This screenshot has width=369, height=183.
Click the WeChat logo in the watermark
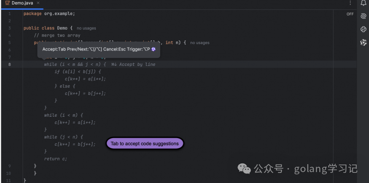244,169
